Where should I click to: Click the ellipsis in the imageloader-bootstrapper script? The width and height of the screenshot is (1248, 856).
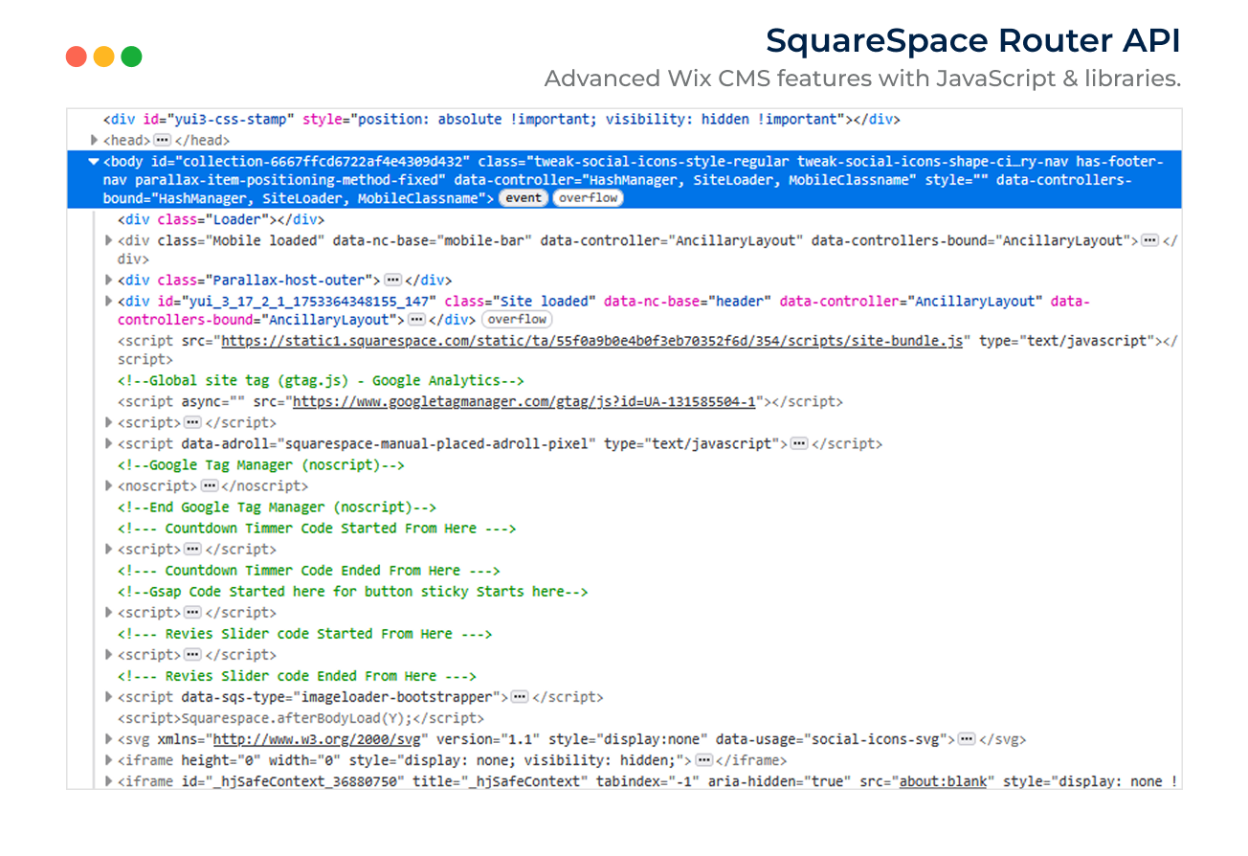[x=520, y=697]
